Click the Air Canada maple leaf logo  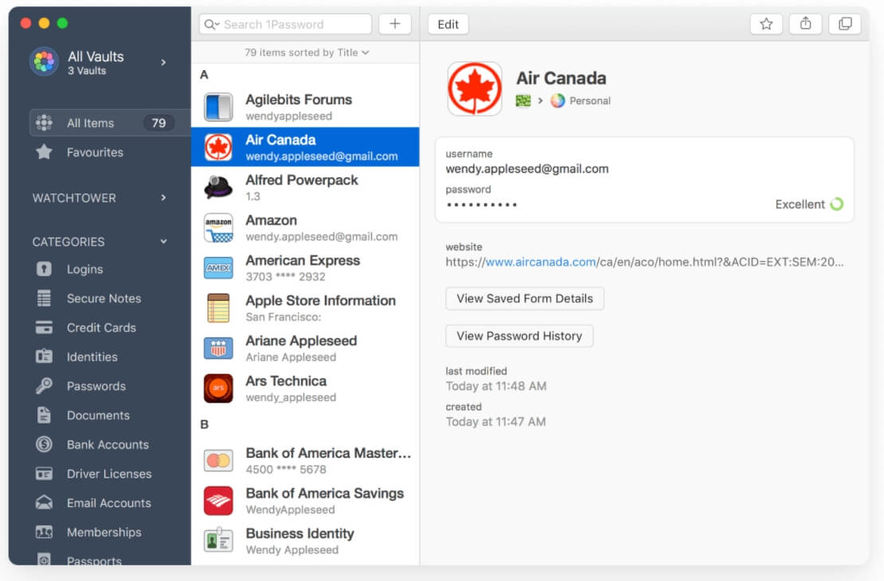(x=475, y=88)
